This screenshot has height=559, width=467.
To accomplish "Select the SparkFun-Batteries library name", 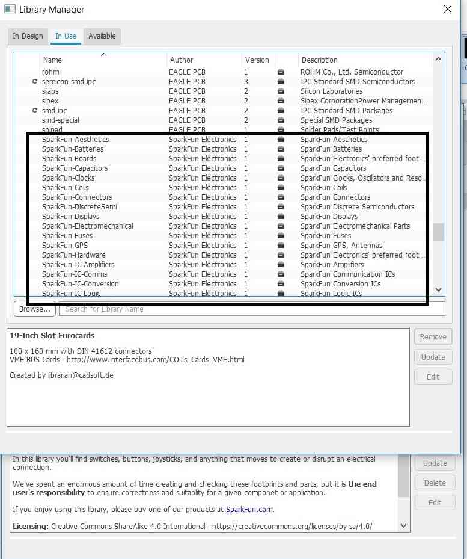I will pos(73,149).
